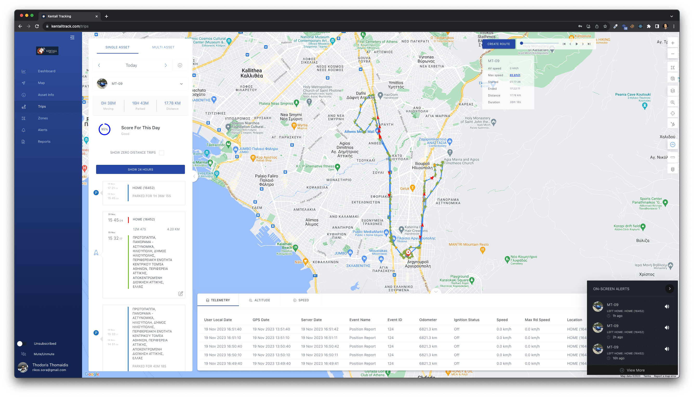
Task: Open the Altitude tab
Action: pyautogui.click(x=259, y=300)
